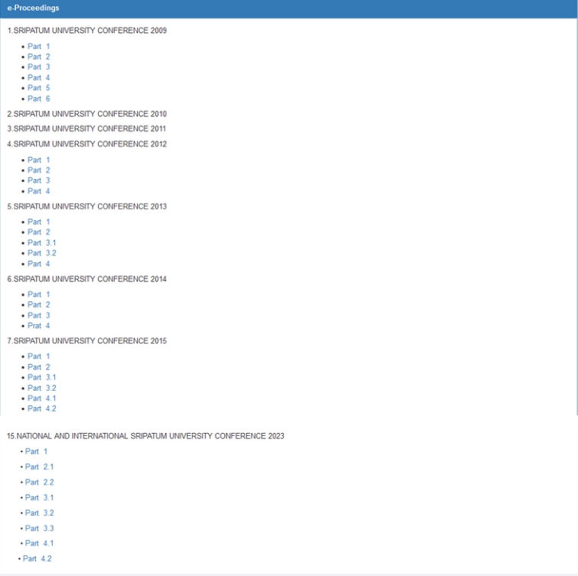Viewport: 578px width, 576px height.
Task: Open Part 4.1 of Conference 2023
Action: (40, 543)
